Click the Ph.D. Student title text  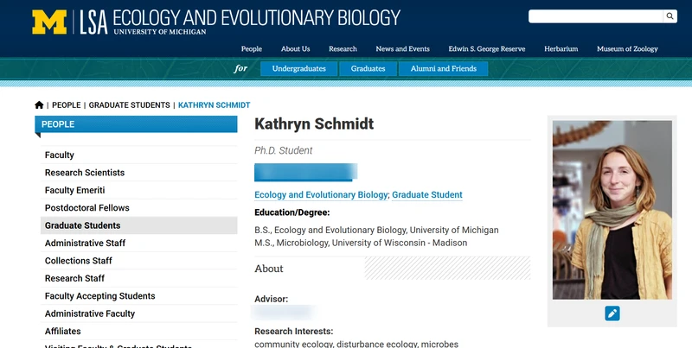284,150
